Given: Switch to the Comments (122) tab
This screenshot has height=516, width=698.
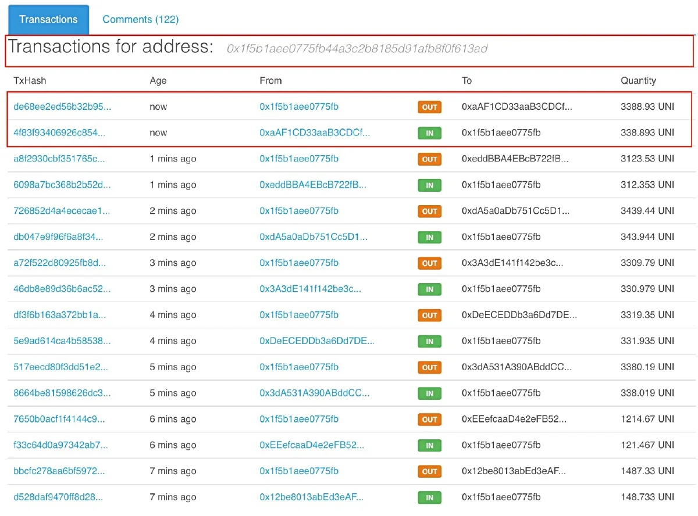Looking at the screenshot, I should 140,19.
